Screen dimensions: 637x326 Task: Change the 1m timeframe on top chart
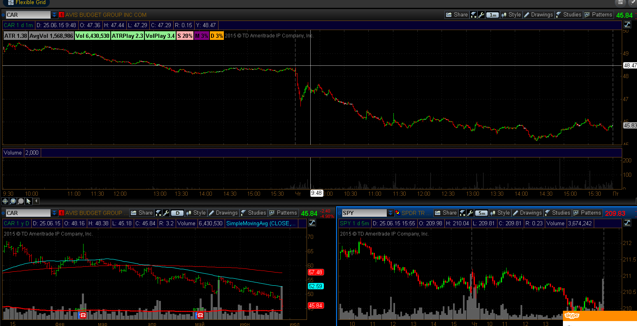[x=492, y=15]
